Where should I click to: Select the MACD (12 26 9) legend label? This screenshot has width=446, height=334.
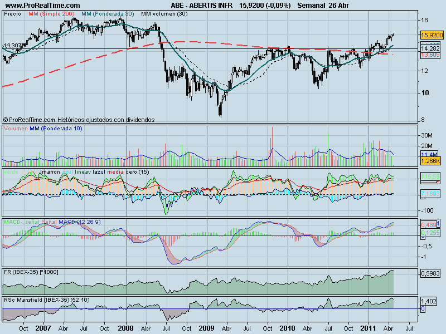(x=80, y=222)
